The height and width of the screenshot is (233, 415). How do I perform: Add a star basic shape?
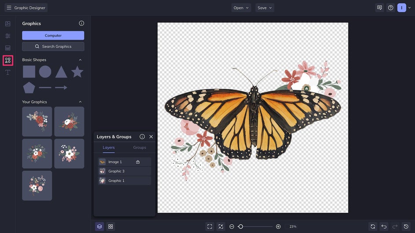pyautogui.click(x=77, y=72)
